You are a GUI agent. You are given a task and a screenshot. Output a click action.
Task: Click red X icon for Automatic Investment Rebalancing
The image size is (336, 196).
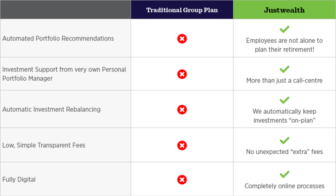point(182,110)
